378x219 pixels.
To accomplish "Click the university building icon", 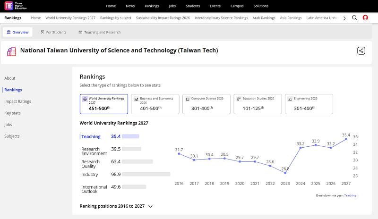I will (11, 51).
